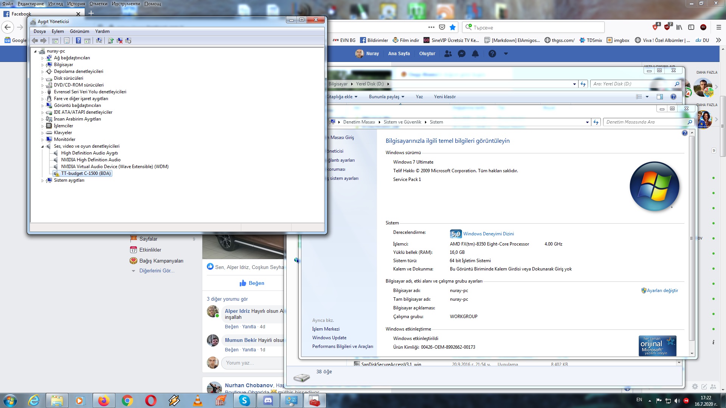This screenshot has width=726, height=408.
Task: Click Yorum yaz comment field
Action: (x=253, y=363)
